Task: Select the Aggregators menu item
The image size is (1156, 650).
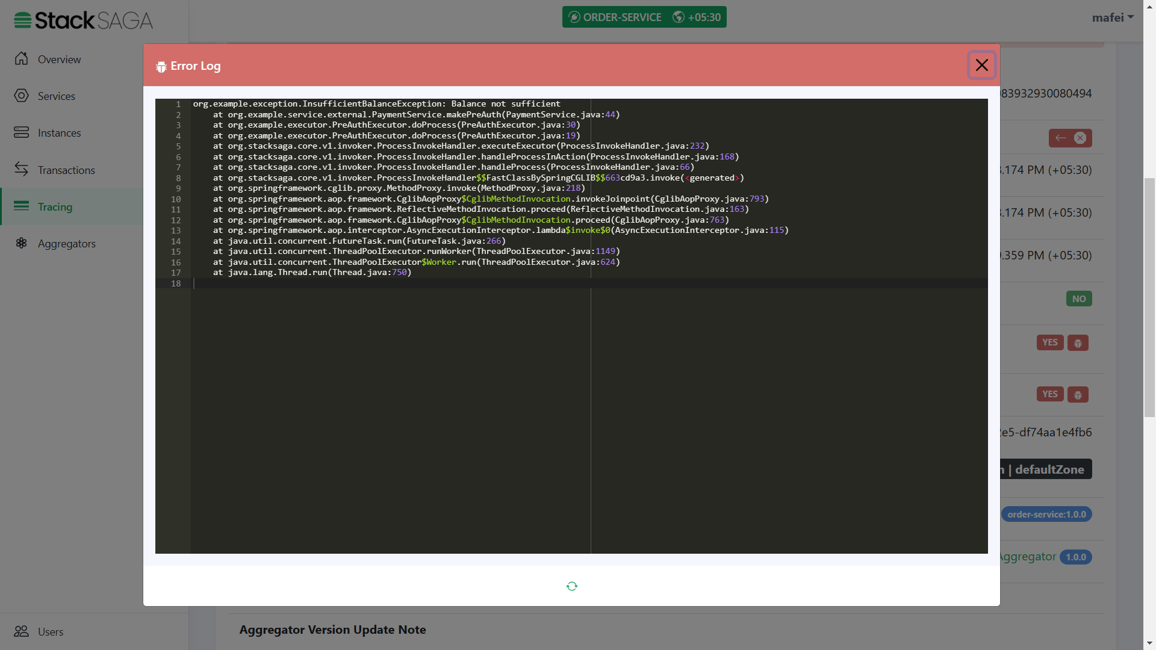Action: coord(67,243)
